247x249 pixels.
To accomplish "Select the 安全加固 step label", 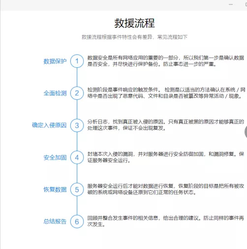I will pyautogui.click(x=55, y=157).
